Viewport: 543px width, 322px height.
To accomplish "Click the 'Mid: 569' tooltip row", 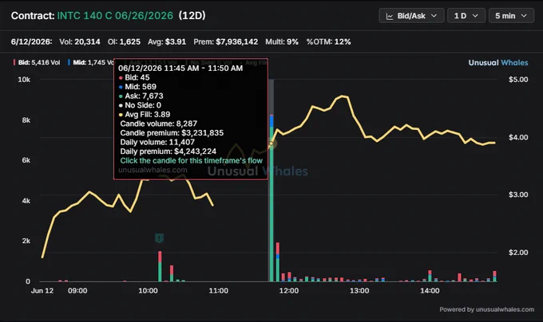I will coord(137,87).
